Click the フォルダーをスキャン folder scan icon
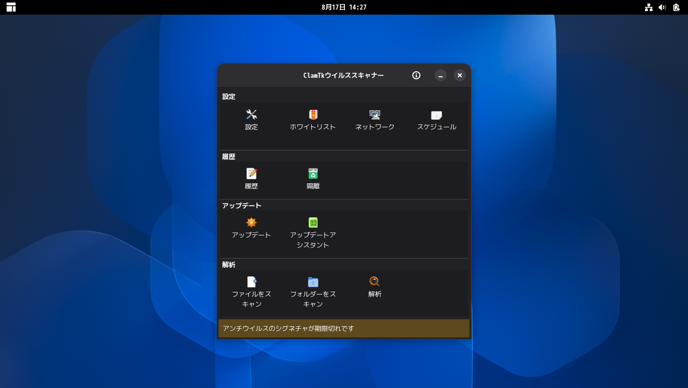Screen dimensions: 688x388 point(313,282)
